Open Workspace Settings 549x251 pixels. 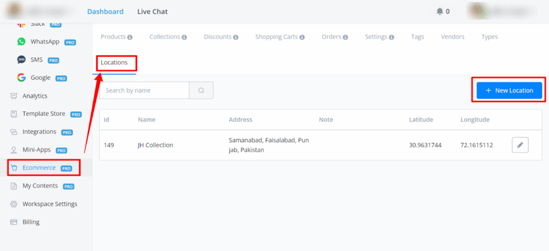pyautogui.click(x=49, y=204)
